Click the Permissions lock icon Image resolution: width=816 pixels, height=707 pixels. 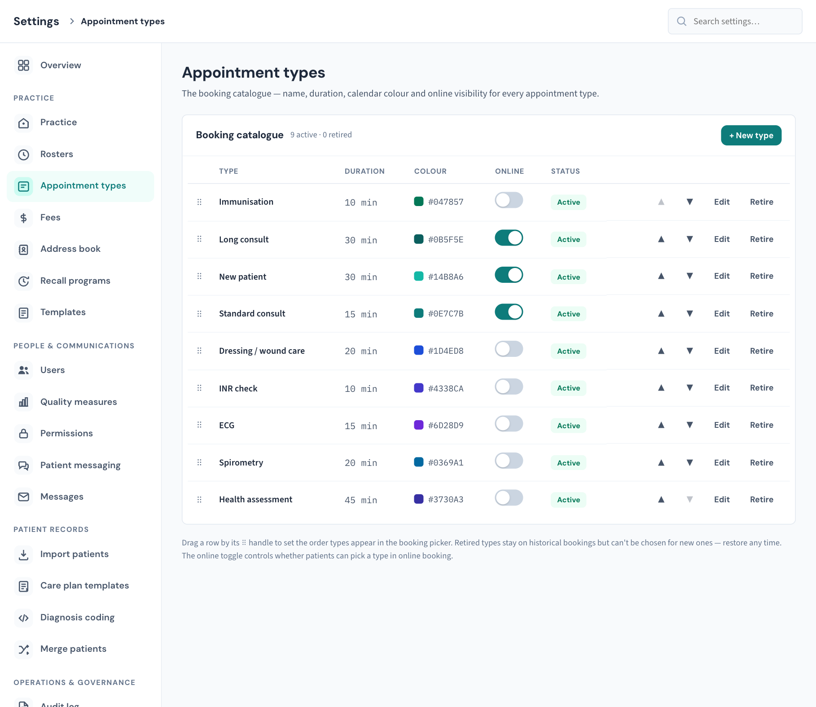pos(23,434)
